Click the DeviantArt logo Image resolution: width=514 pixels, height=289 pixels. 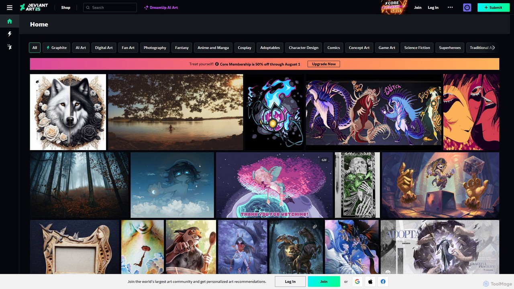click(34, 7)
